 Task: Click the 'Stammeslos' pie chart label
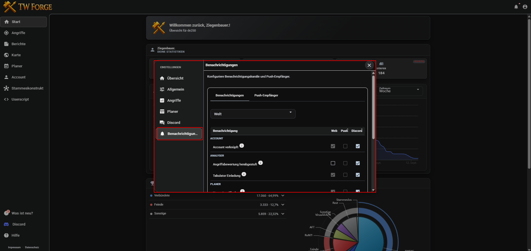(x=344, y=200)
